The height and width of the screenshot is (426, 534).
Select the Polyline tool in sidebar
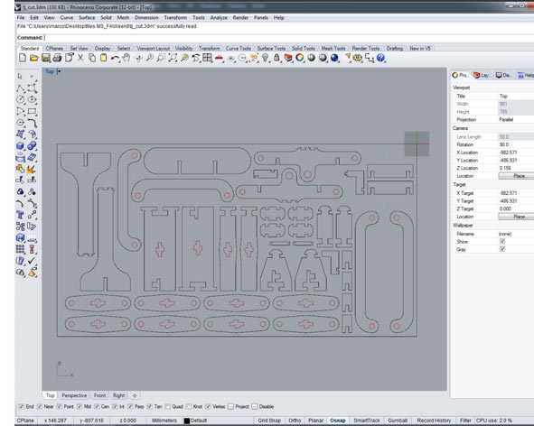coord(21,88)
